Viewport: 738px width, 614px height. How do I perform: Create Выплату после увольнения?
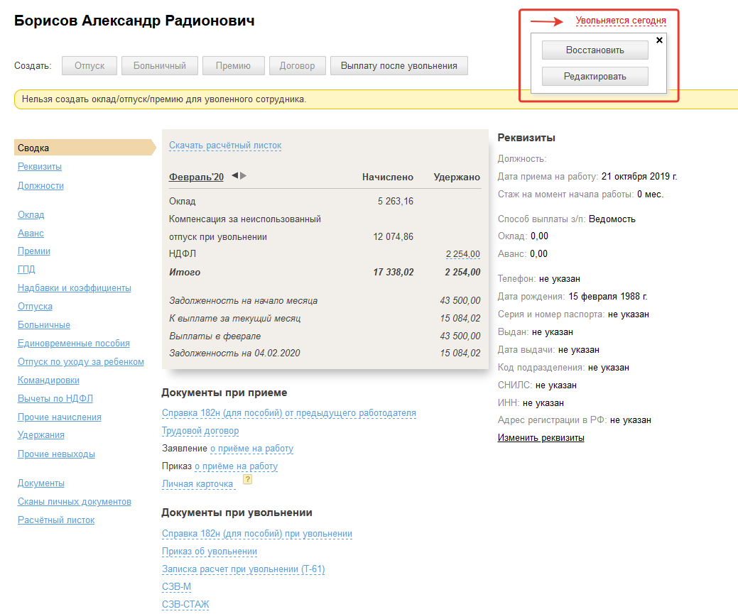pyautogui.click(x=398, y=66)
